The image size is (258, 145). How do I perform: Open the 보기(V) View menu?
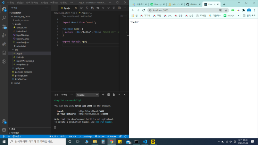pyautogui.click(x=44, y=3)
